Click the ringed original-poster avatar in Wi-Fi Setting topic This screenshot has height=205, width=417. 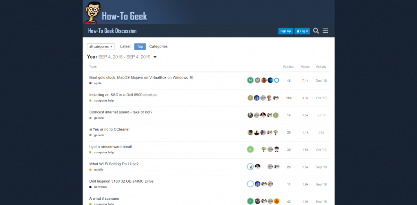[250, 167]
